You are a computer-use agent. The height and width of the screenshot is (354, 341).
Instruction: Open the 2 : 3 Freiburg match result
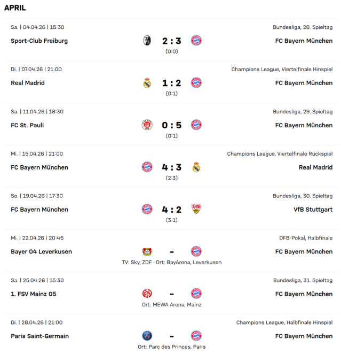(x=171, y=41)
